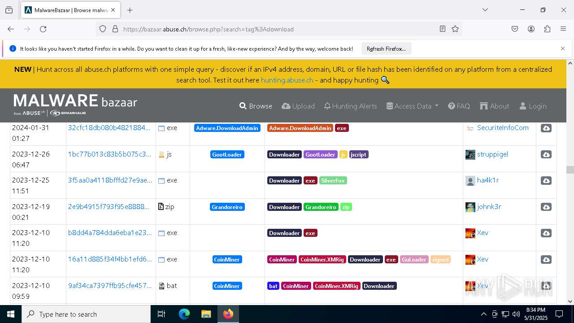The width and height of the screenshot is (574, 323).
Task: Click the SilverFox tag
Action: coord(333,180)
